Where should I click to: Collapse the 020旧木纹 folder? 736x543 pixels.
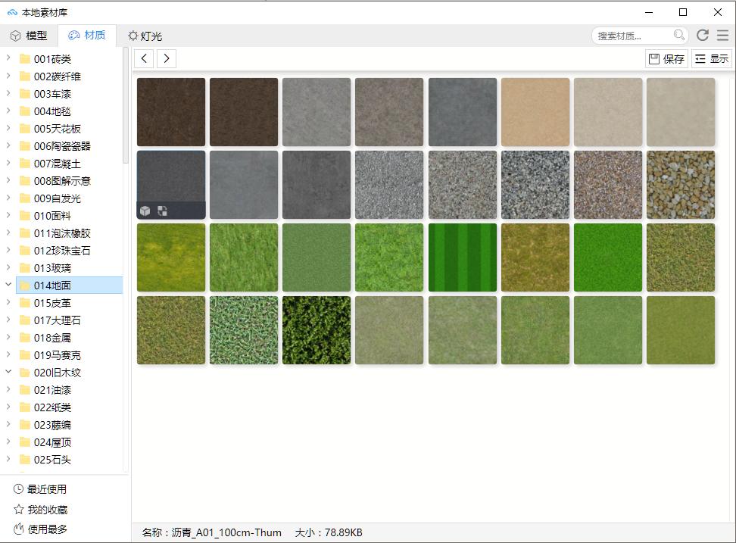[8, 372]
